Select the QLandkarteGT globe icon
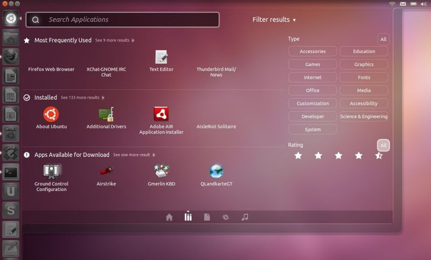 coord(217,171)
